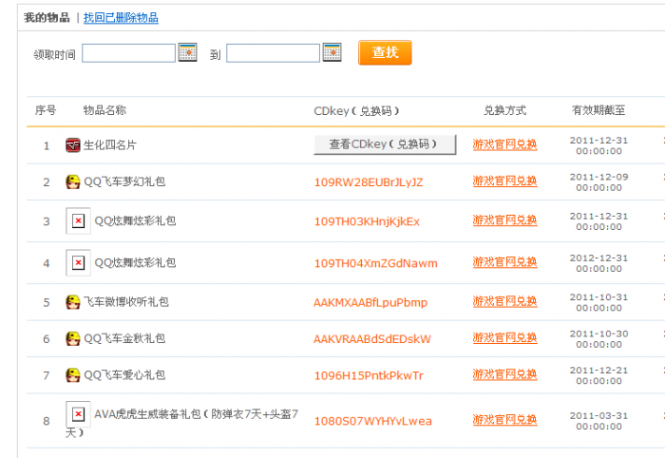Image resolution: width=665 pixels, height=458 pixels.
Task: Open 找回已删除物品 link
Action: [x=121, y=18]
